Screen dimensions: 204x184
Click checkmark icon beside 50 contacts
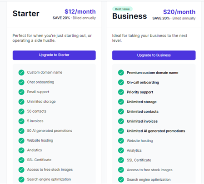pyautogui.click(x=21, y=111)
